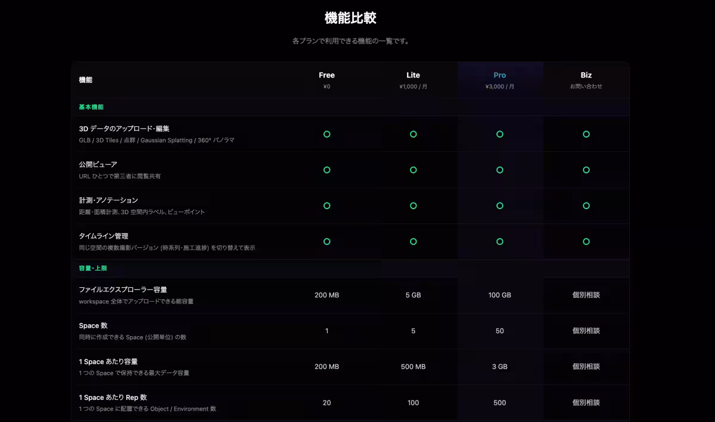The height and width of the screenshot is (422, 715).
Task: Click the タイムライン管理 feature name
Action: pyautogui.click(x=103, y=236)
